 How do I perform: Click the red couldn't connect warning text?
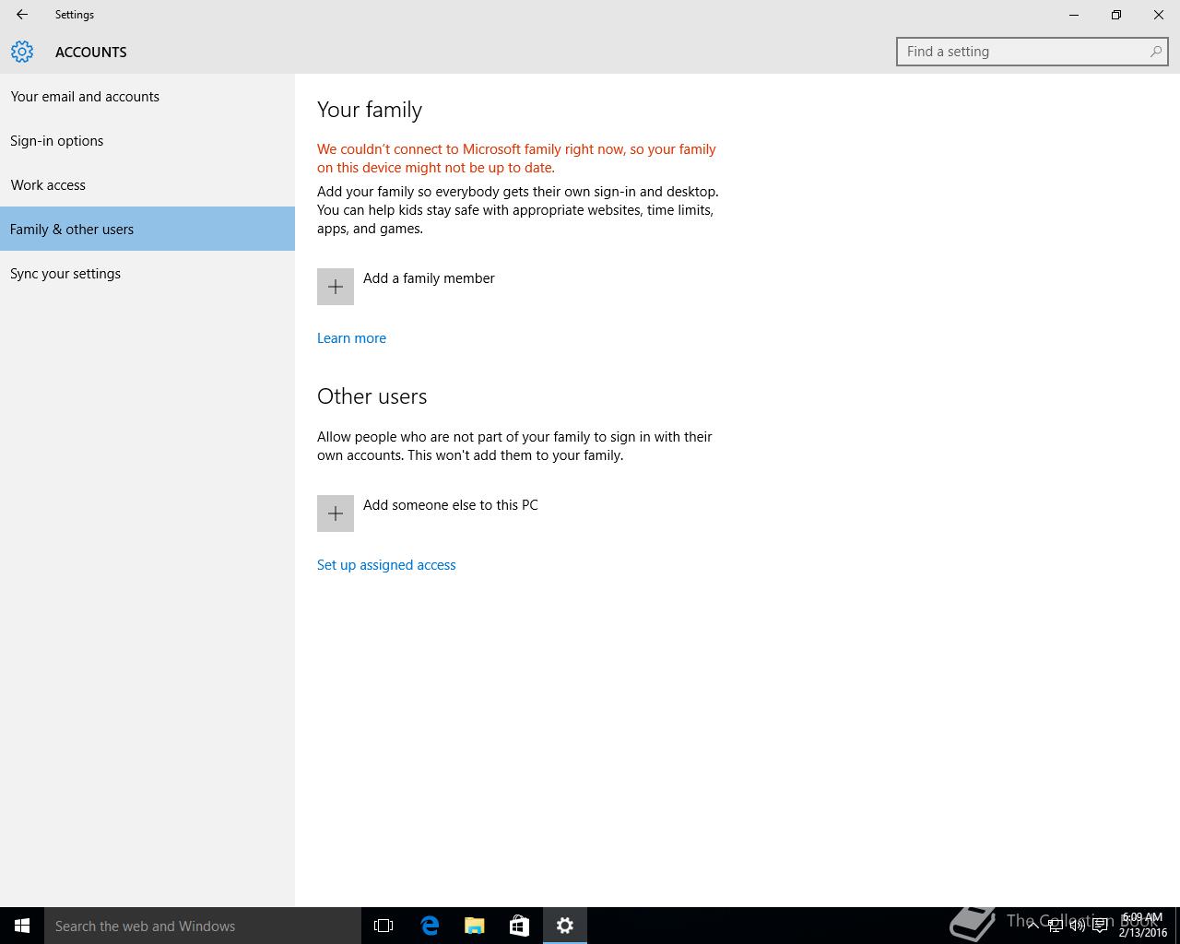[x=516, y=159]
